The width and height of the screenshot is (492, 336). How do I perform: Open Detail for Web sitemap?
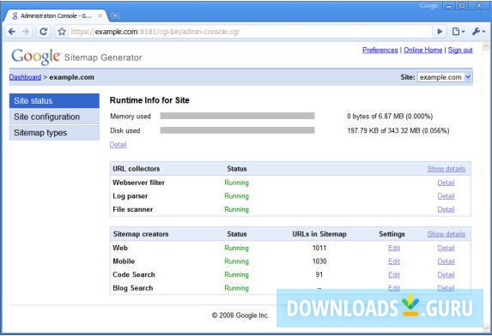pos(446,248)
